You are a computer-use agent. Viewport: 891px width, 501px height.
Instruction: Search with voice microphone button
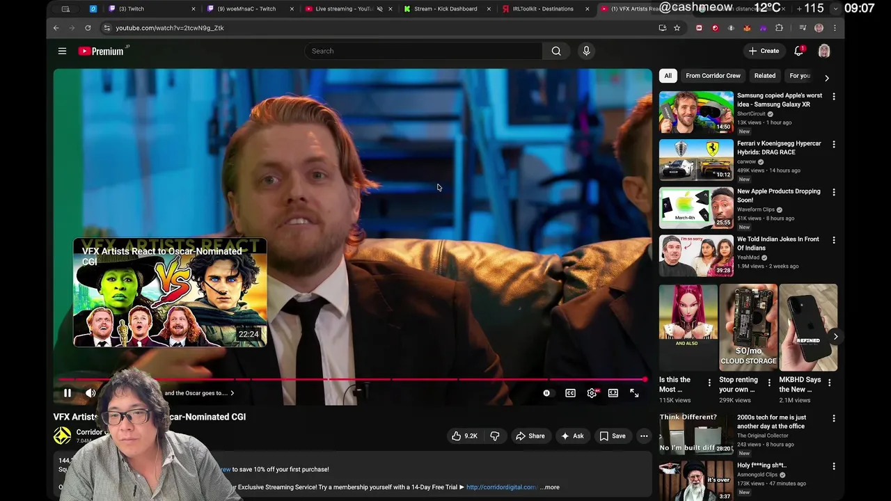pyautogui.click(x=586, y=51)
